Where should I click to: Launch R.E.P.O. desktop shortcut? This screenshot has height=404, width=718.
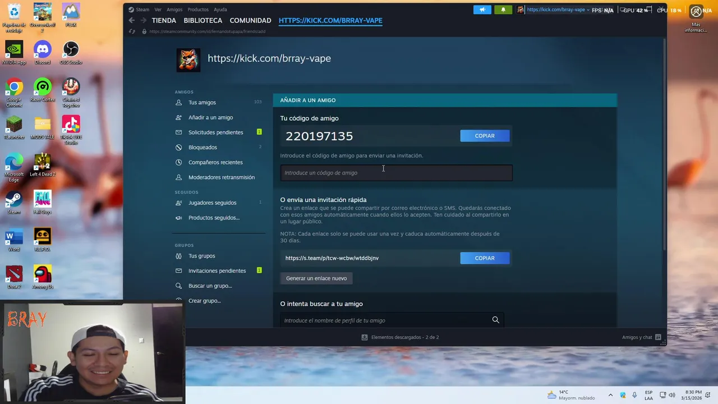point(43,240)
